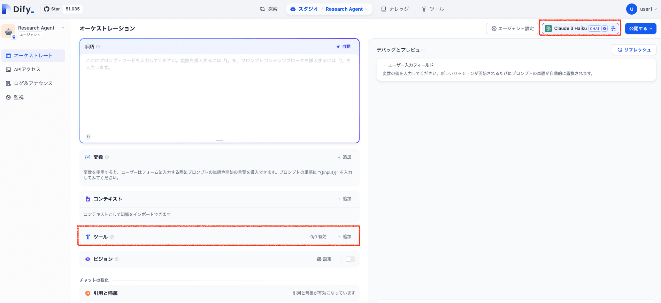661x303 pixels.
Task: Open the ナレッジ tab
Action: 395,9
